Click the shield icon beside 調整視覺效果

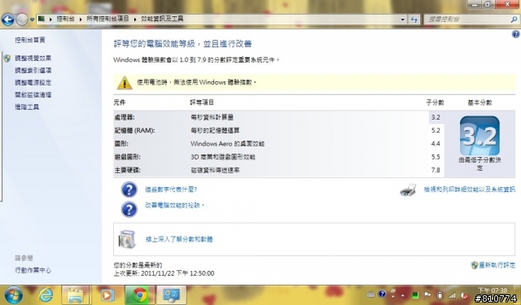coord(7,59)
